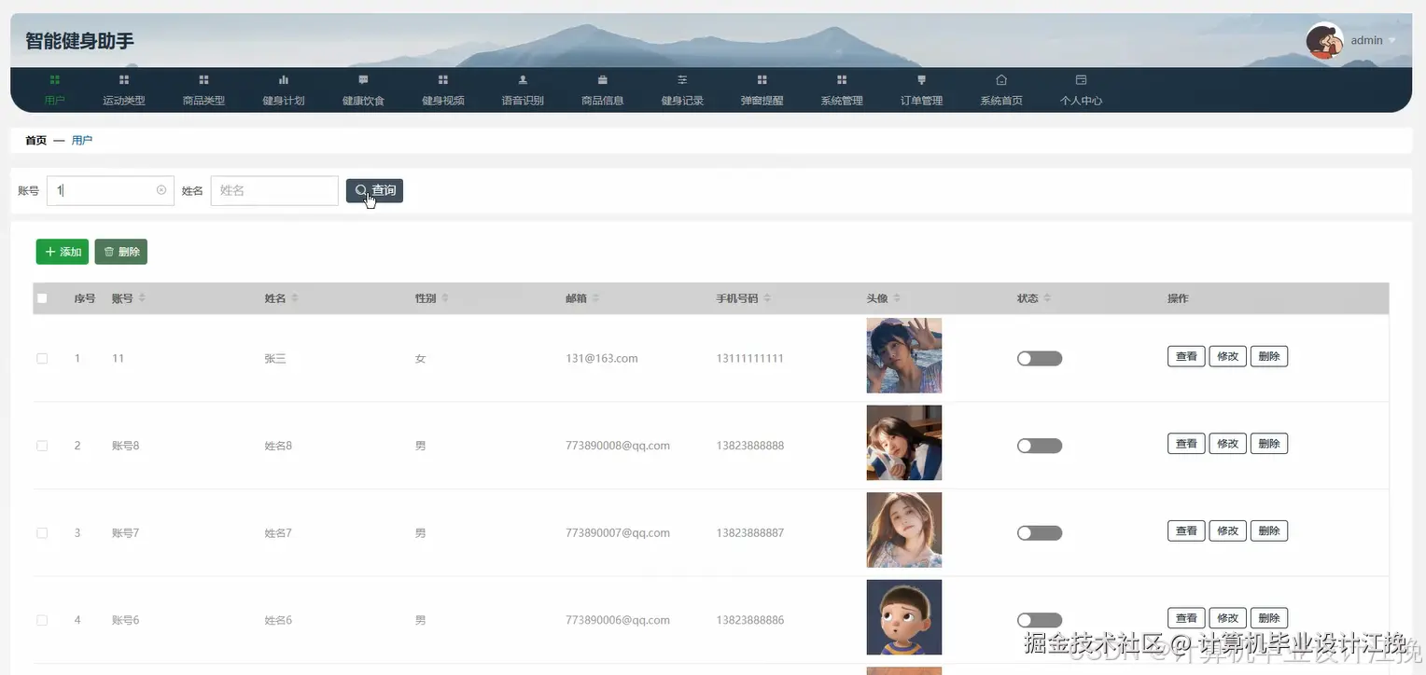The width and height of the screenshot is (1426, 675).
Task: Open the 运动类型 nav icon
Action: point(124,80)
